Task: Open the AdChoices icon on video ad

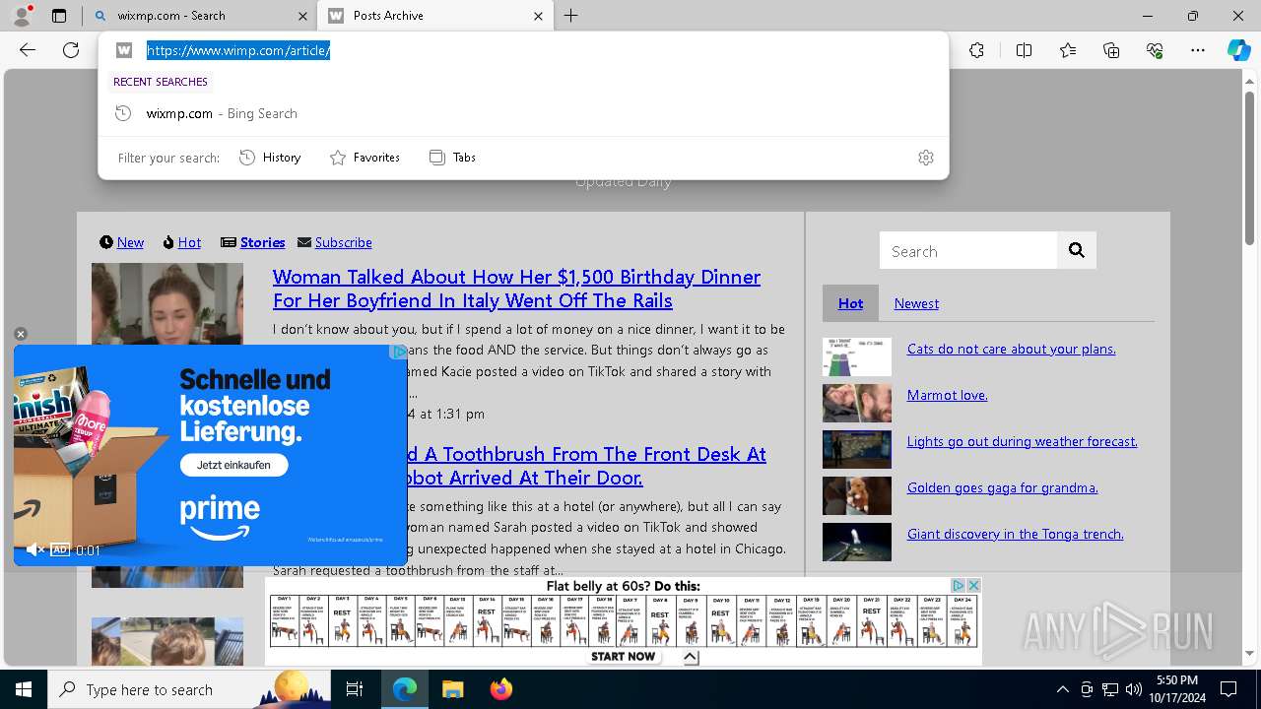Action: pyautogui.click(x=398, y=352)
